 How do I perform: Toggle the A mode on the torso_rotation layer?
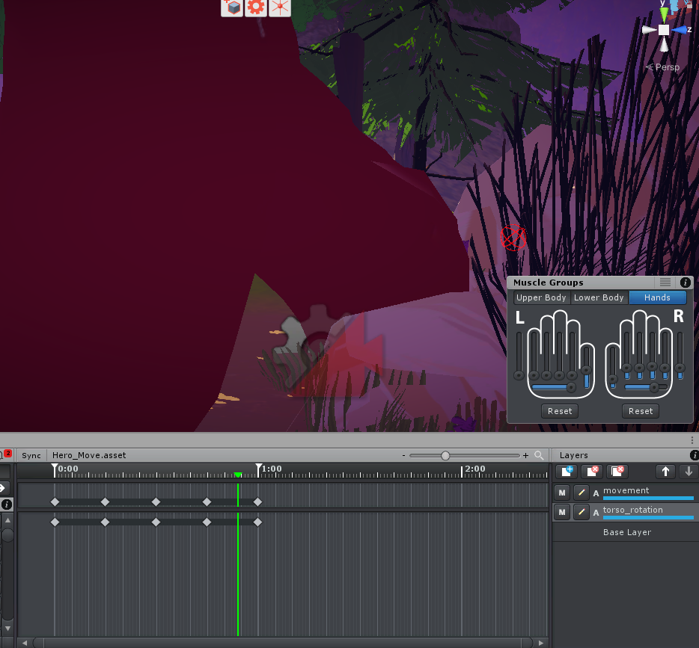click(596, 513)
